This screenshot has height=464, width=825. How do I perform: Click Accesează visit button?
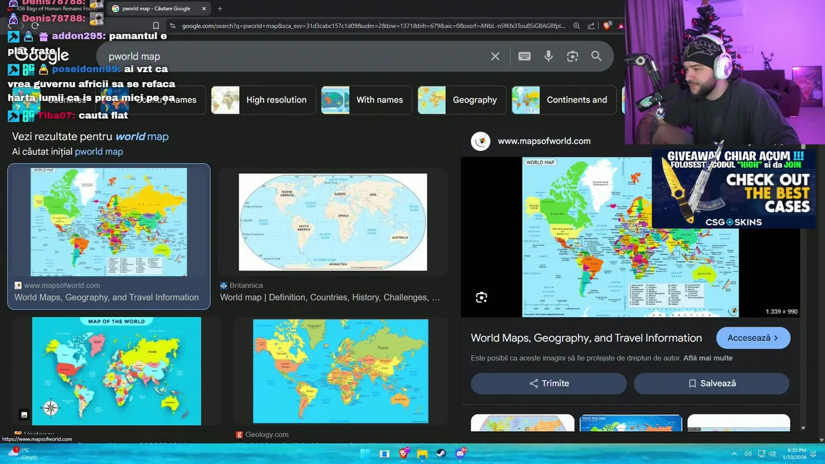click(753, 338)
